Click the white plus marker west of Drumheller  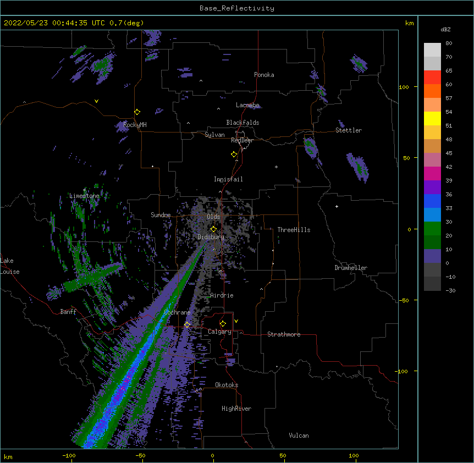337,206
